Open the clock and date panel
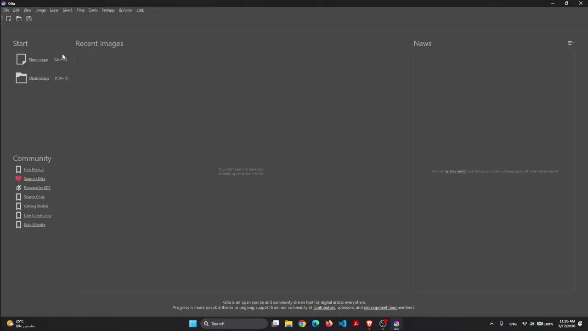This screenshot has width=588, height=331. (567, 324)
